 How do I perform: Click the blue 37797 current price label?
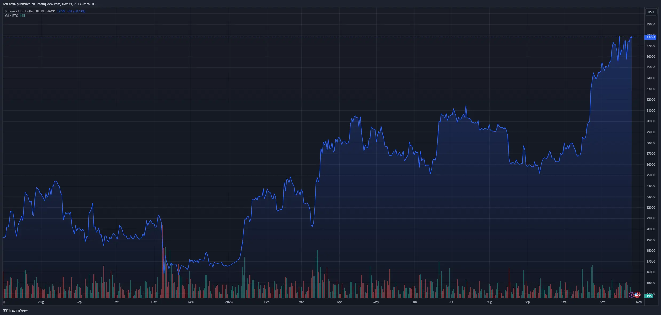pyautogui.click(x=651, y=37)
